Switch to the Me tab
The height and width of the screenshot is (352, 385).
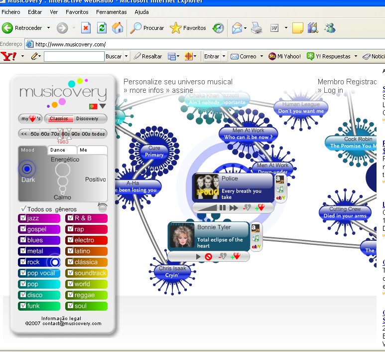[92, 150]
